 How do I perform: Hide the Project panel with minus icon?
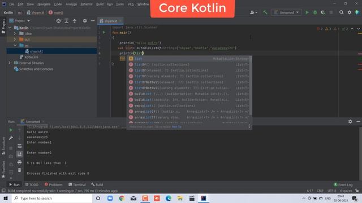tap(93, 21)
